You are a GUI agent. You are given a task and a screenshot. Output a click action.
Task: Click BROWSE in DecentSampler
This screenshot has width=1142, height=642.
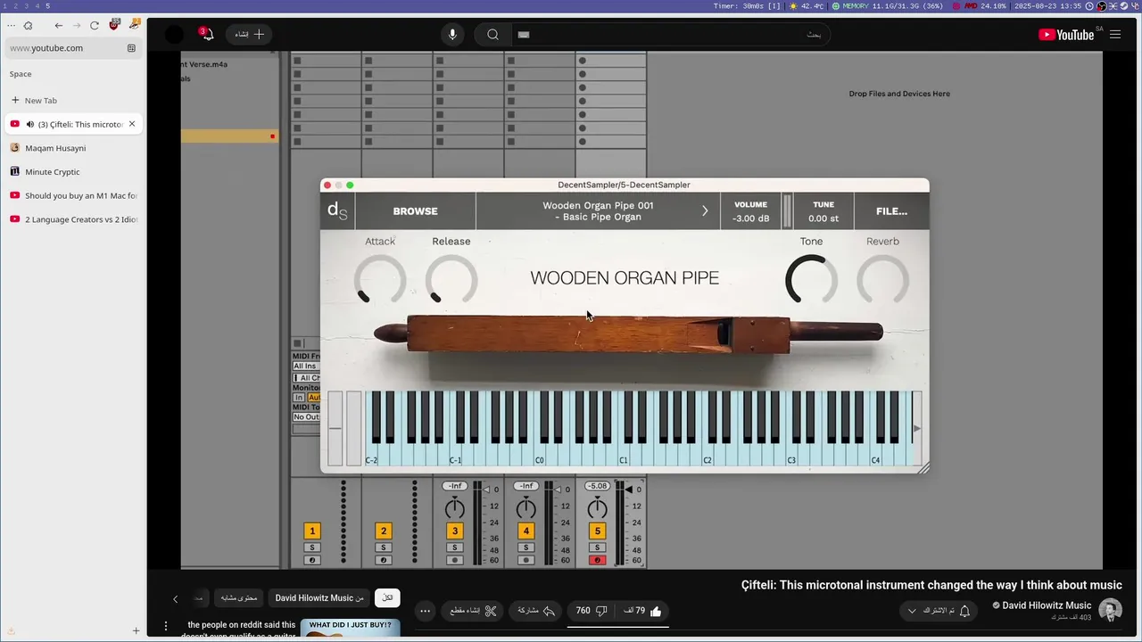[416, 211]
